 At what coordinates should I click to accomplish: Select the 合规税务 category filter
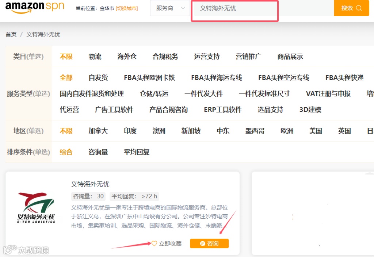pyautogui.click(x=165, y=57)
